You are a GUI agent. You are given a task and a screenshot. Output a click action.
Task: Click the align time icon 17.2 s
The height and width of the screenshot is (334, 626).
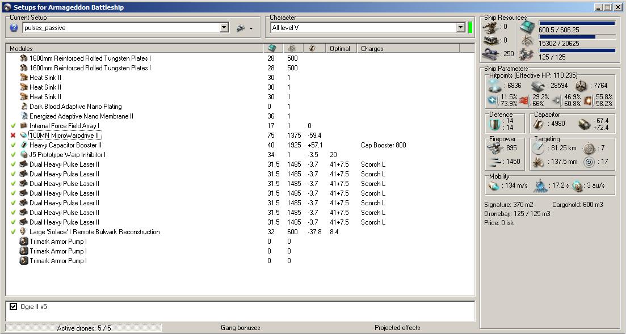tap(540, 185)
